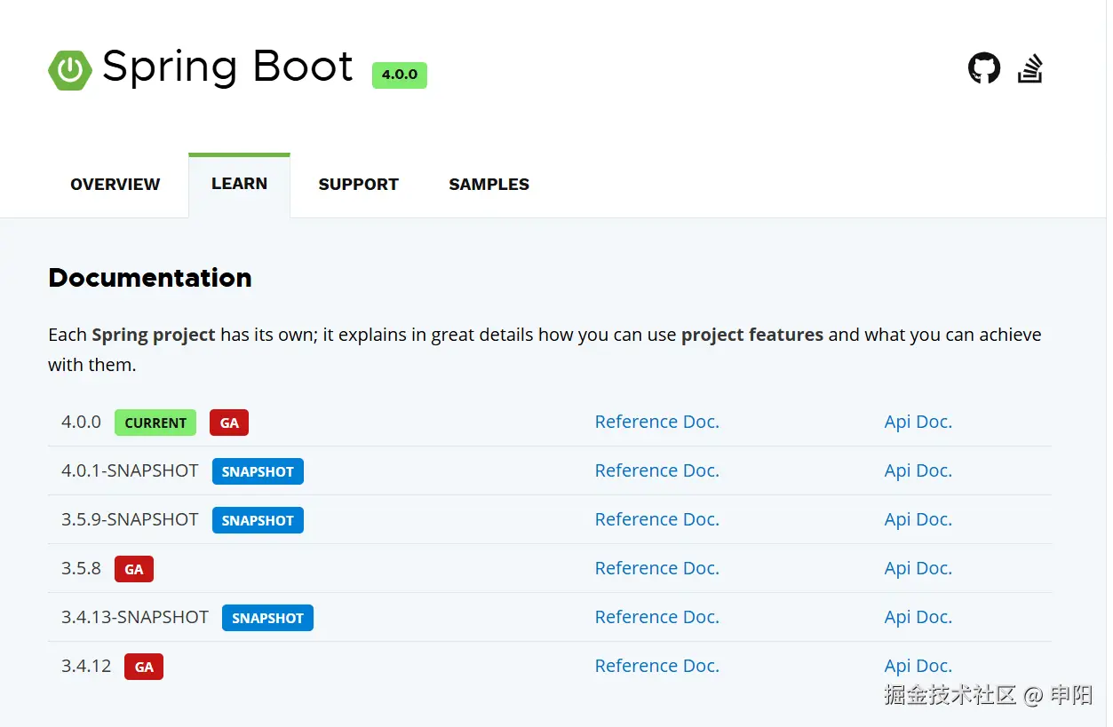The width and height of the screenshot is (1113, 727).
Task: Select the Learn tab
Action: (x=239, y=184)
